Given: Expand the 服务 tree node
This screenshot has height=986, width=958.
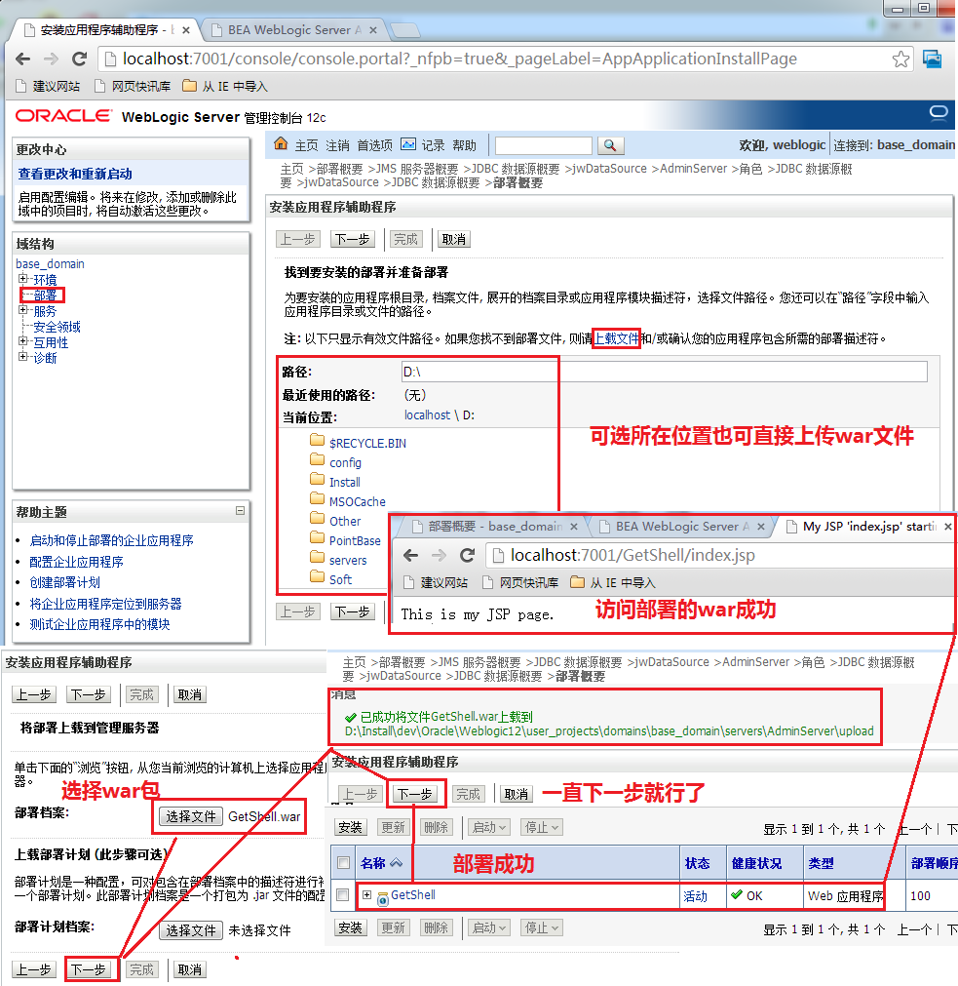Looking at the screenshot, I should (23, 310).
